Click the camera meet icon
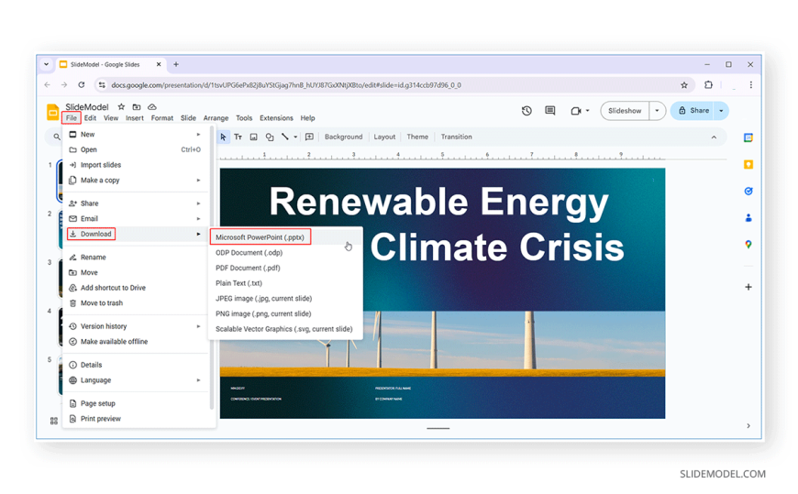The width and height of the screenshot is (798, 494). click(x=576, y=111)
